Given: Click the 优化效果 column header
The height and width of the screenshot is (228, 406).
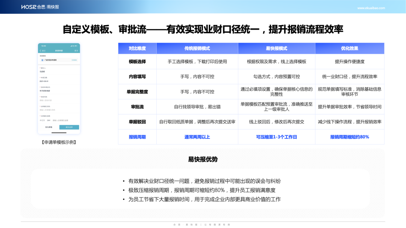Looking at the screenshot, I should (350, 48).
